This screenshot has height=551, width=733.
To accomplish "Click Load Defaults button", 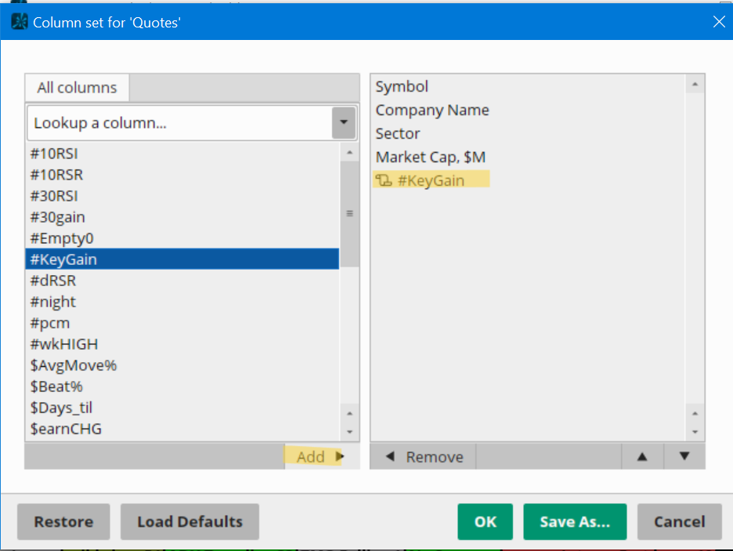I will (190, 521).
